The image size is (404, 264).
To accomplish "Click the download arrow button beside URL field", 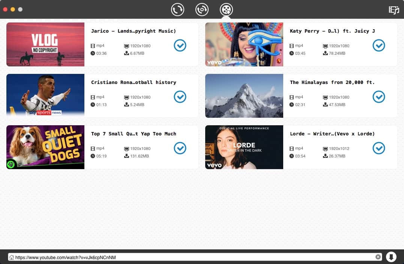I will click(391, 257).
